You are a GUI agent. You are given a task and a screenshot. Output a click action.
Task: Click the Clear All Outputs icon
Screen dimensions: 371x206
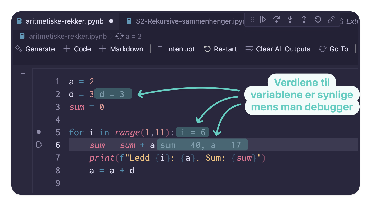[248, 49]
